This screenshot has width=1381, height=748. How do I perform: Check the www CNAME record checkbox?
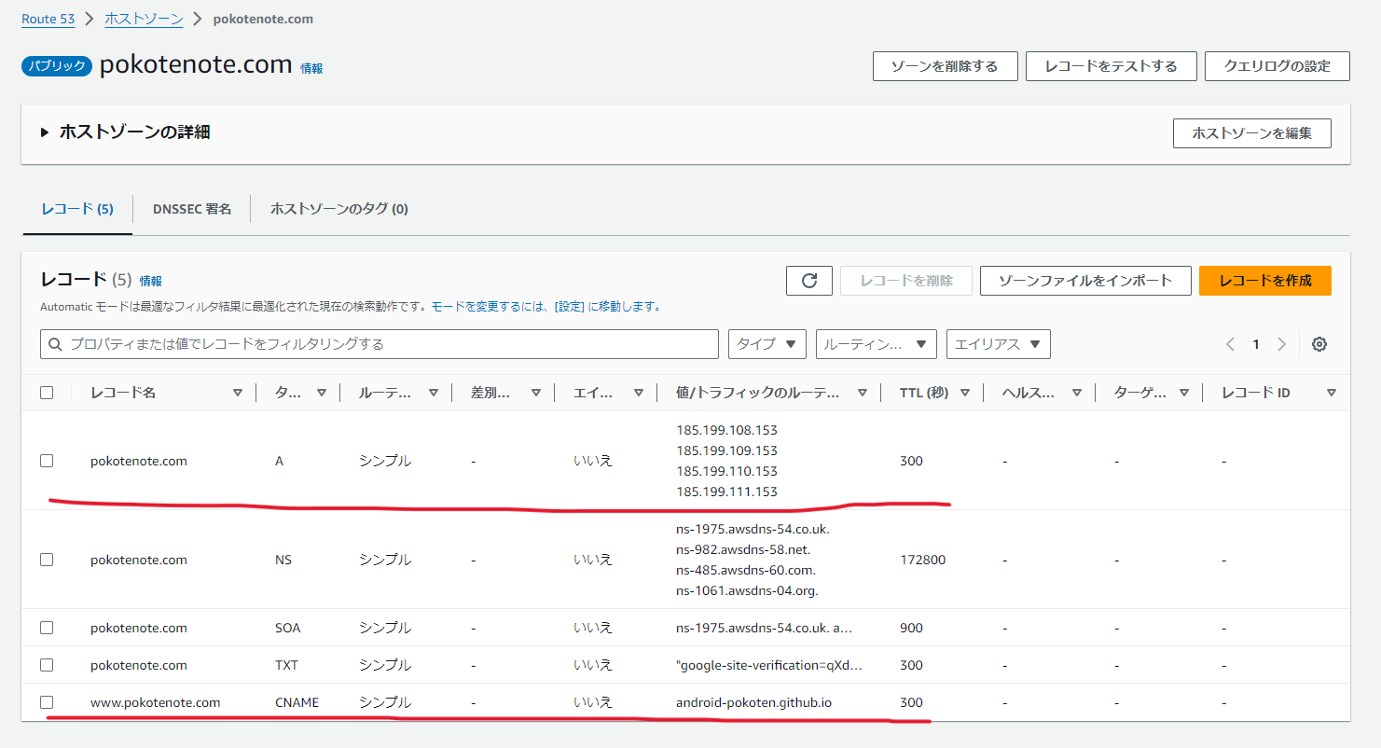47,702
